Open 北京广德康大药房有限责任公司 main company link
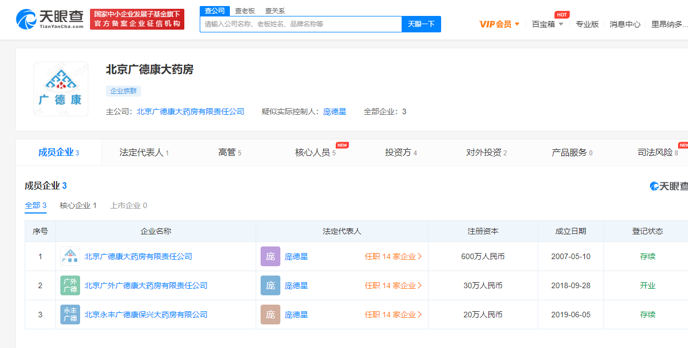Image resolution: width=688 pixels, height=348 pixels. coord(190,111)
